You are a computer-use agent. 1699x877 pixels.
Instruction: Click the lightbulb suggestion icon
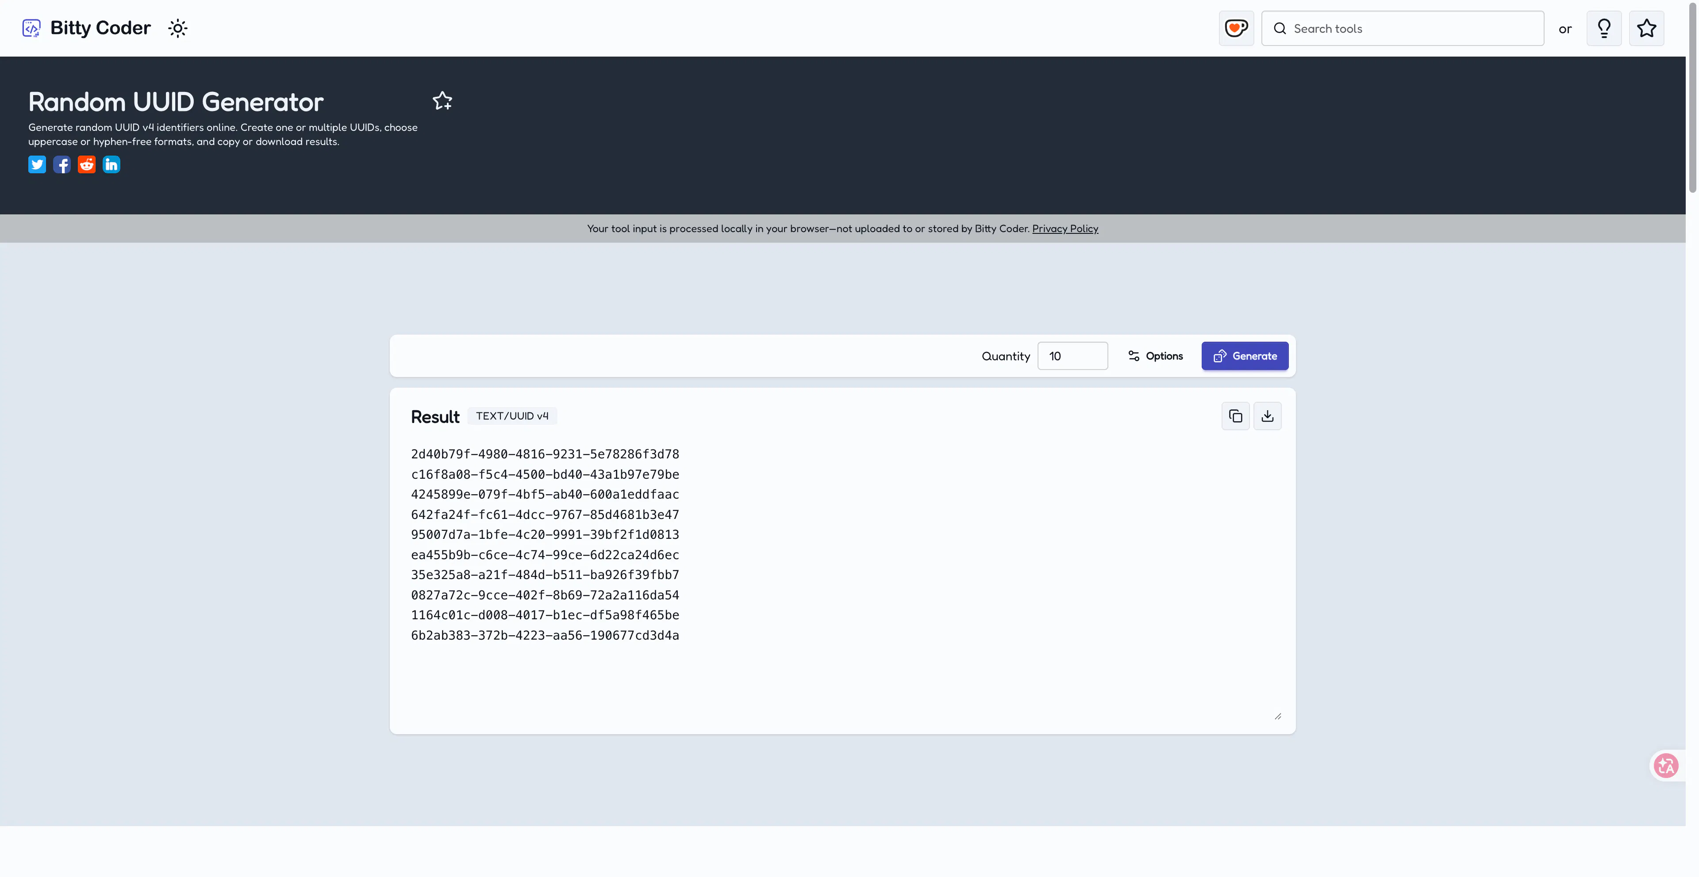1604,28
